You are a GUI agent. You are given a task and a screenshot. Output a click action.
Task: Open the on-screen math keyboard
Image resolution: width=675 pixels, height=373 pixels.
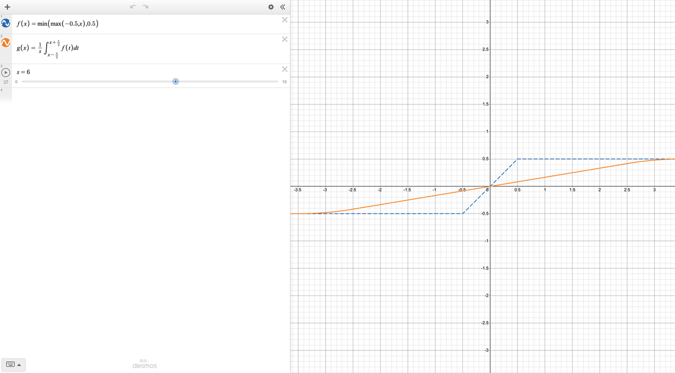pos(11,365)
